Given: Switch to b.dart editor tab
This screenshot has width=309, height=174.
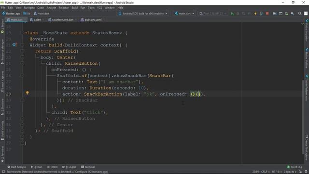Looking at the screenshot, I should click(x=36, y=19).
